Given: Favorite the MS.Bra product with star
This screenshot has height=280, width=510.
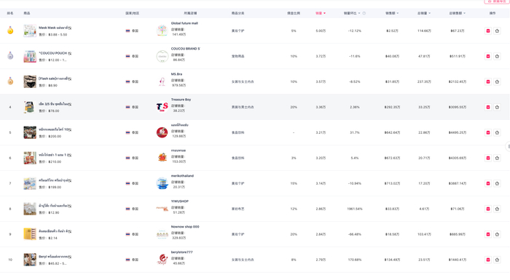Looking at the screenshot, I should pos(497,81).
